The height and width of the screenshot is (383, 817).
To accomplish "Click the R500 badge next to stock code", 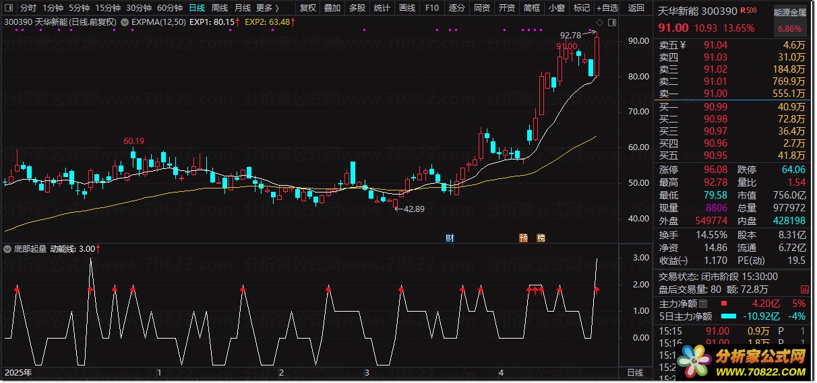I will point(748,11).
